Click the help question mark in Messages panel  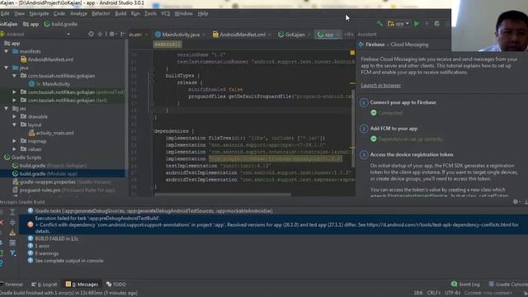click(2, 263)
